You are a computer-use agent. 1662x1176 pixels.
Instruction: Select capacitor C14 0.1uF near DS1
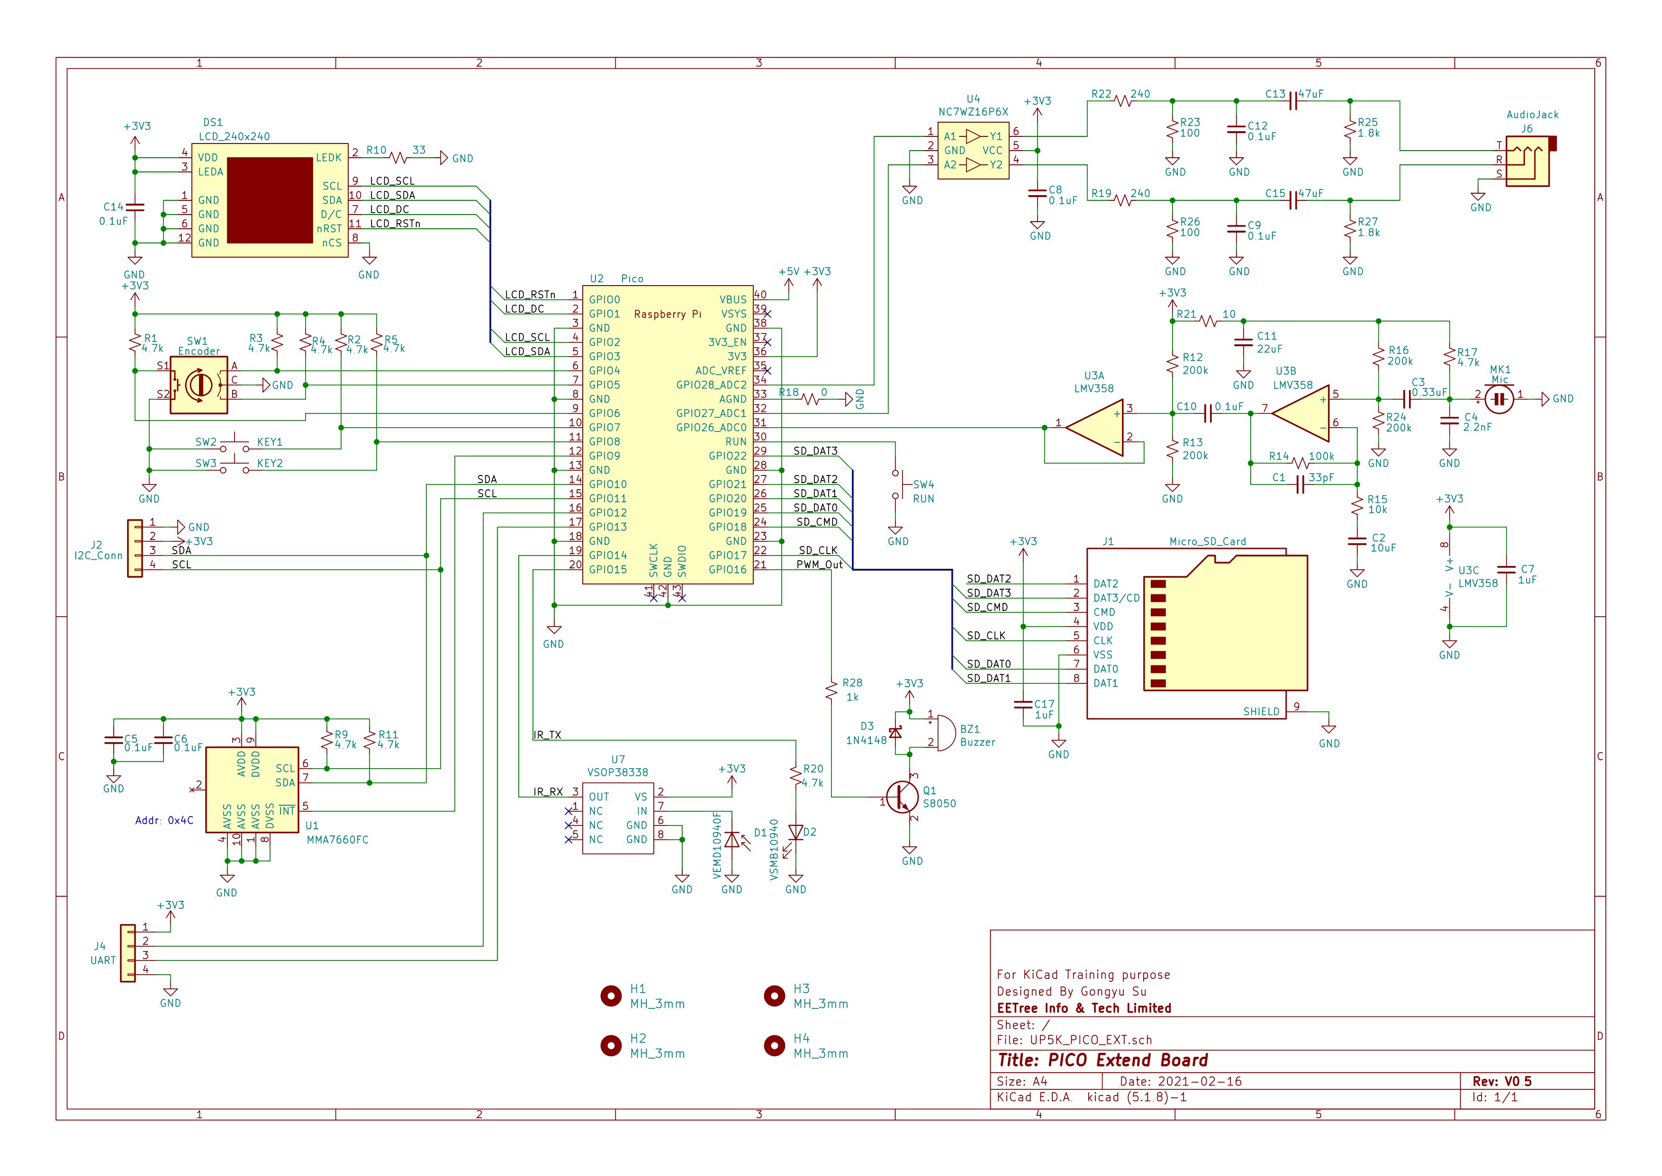pos(135,207)
